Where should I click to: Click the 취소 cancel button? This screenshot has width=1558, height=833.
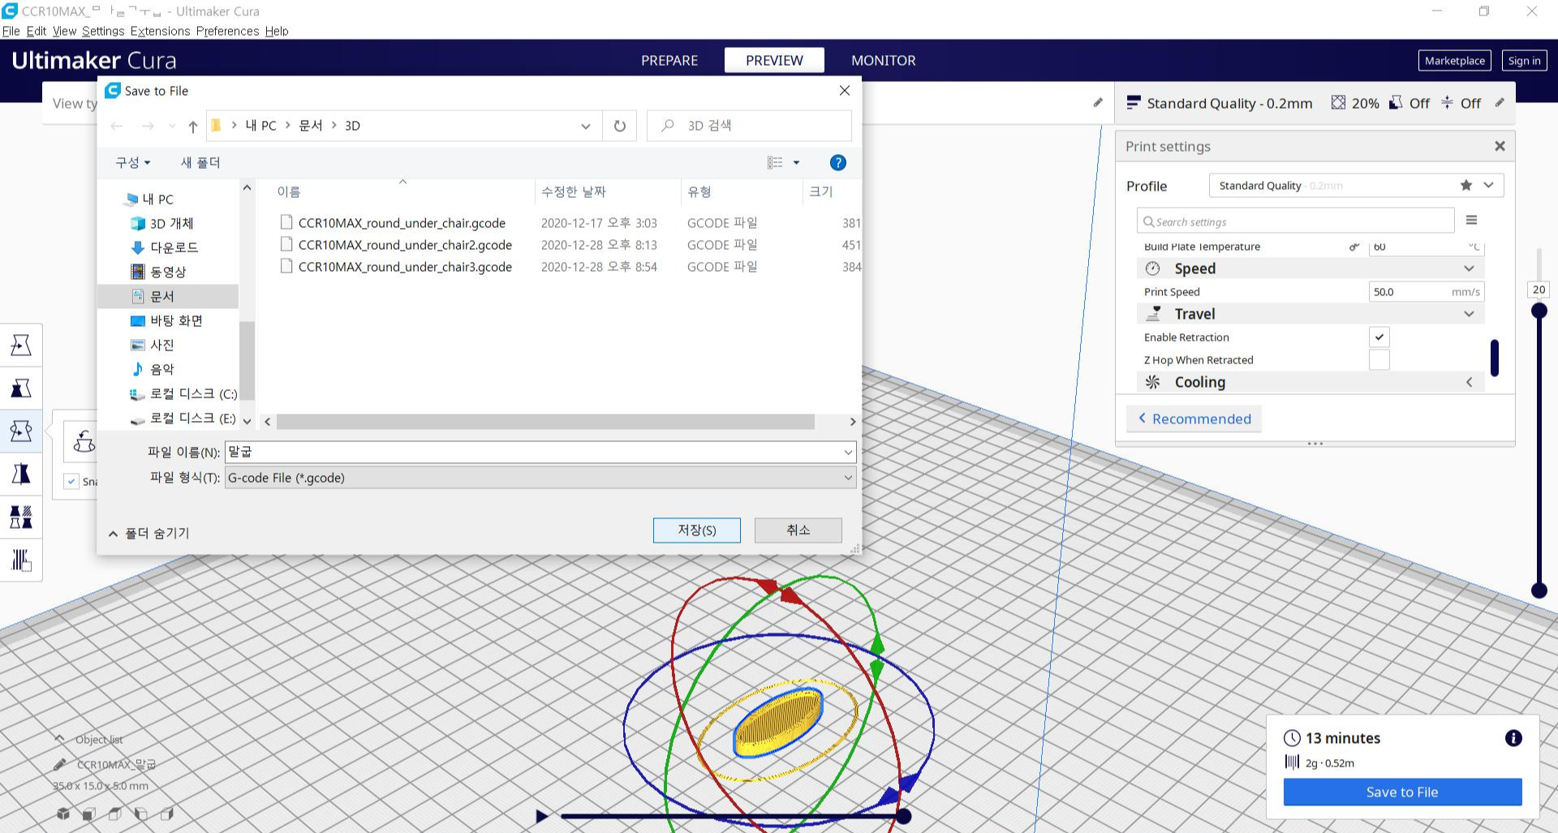pos(798,530)
